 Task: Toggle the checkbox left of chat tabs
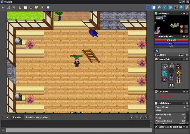[x=4, y=117]
